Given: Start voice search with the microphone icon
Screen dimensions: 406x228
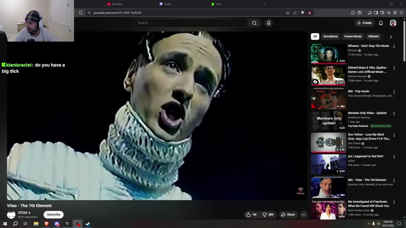Looking at the screenshot, I should 269,23.
